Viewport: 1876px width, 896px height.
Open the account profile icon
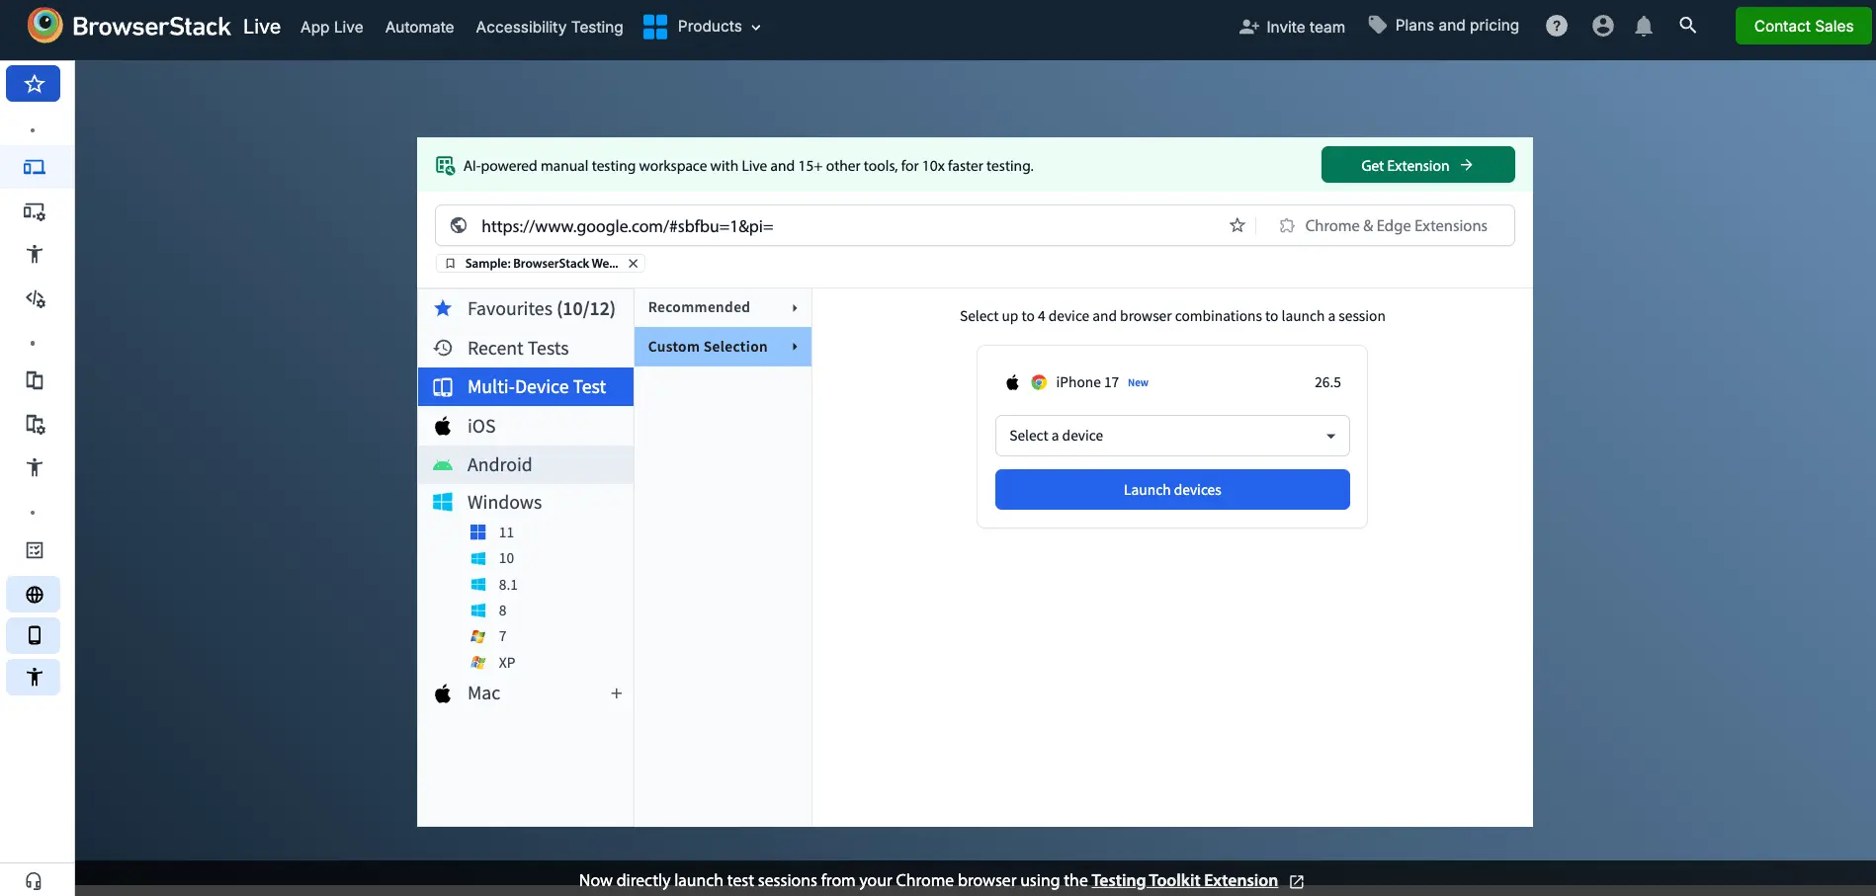click(x=1603, y=27)
